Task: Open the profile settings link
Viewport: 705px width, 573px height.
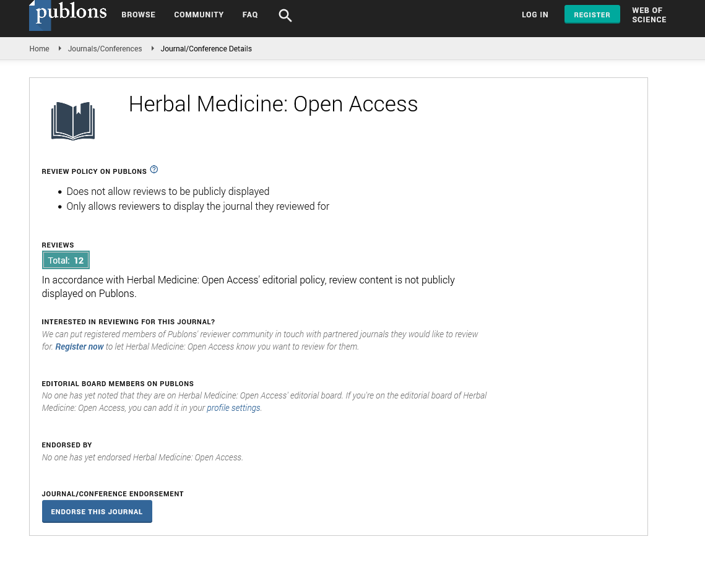Action: click(x=233, y=408)
